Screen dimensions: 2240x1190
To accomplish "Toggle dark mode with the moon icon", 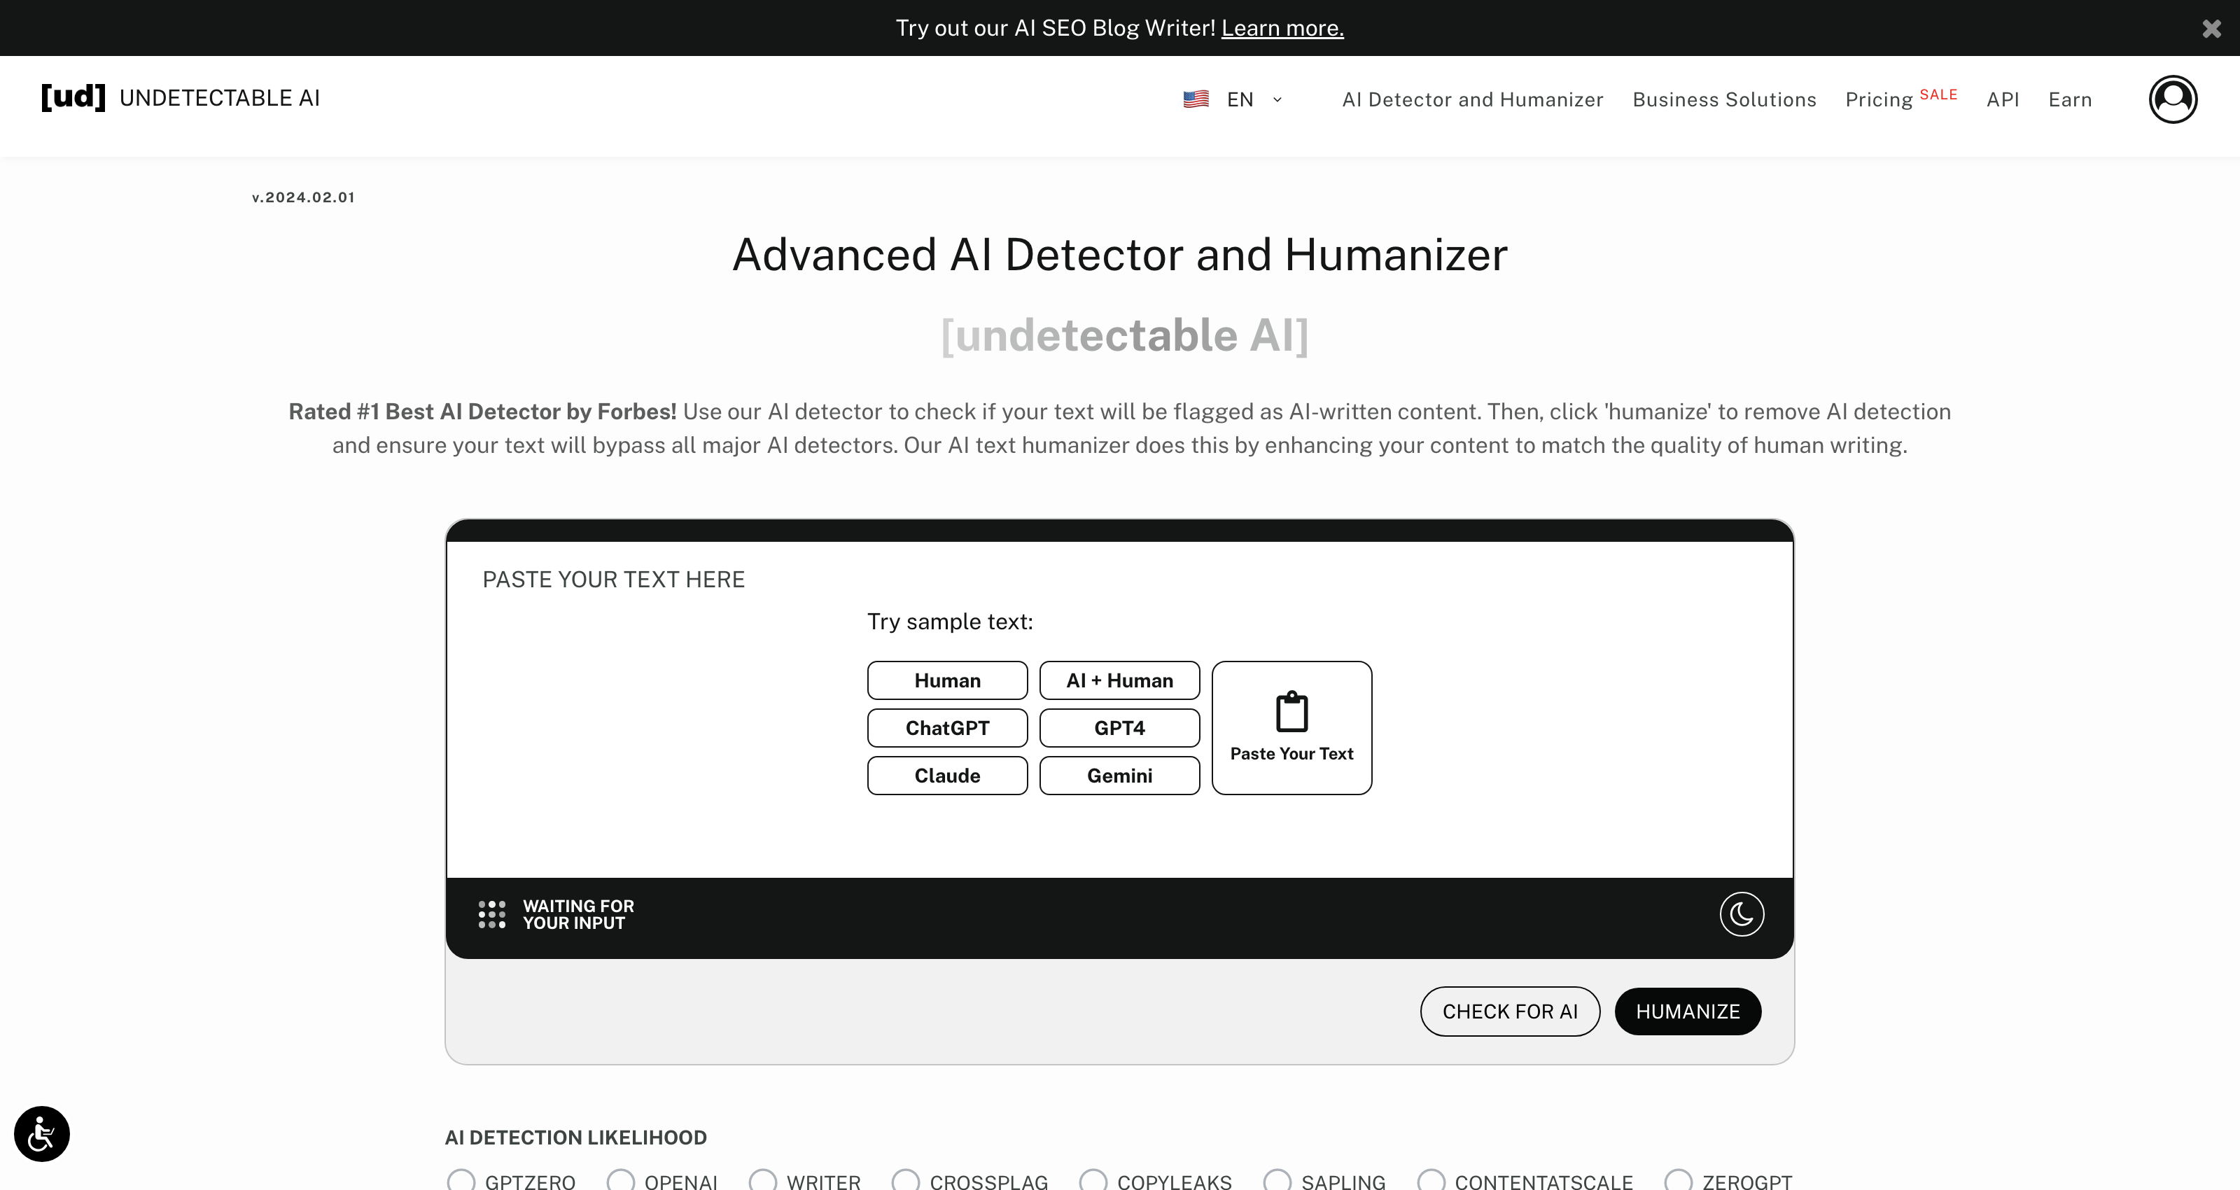I will pos(1742,914).
